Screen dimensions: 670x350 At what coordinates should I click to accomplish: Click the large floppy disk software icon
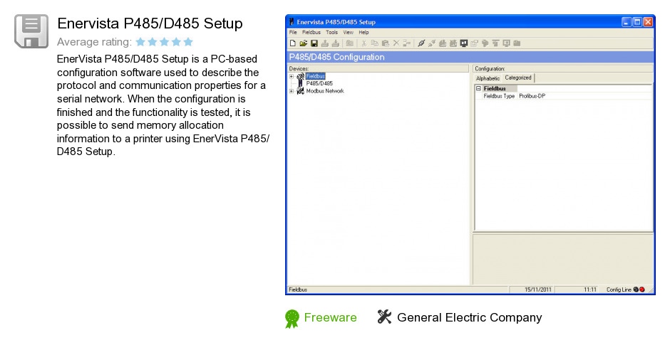click(31, 31)
